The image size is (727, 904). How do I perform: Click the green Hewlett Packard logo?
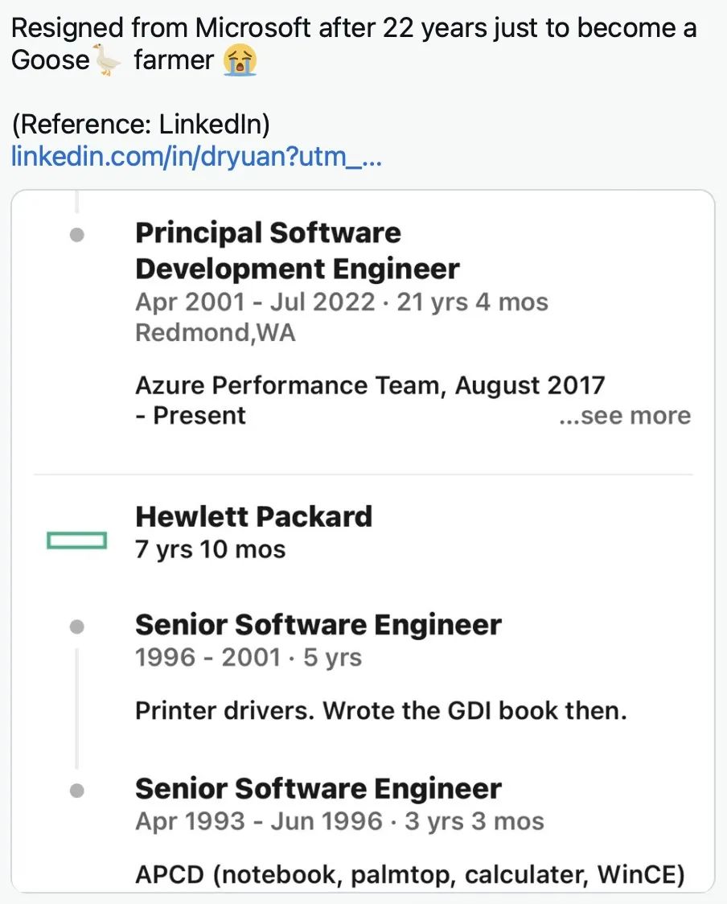[x=77, y=540]
